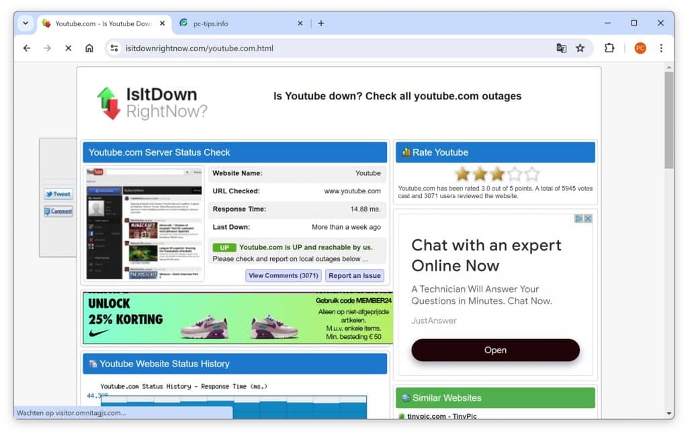Image resolution: width=688 pixels, height=435 pixels.
Task: Click the scrollbar up arrow
Action: (669, 68)
